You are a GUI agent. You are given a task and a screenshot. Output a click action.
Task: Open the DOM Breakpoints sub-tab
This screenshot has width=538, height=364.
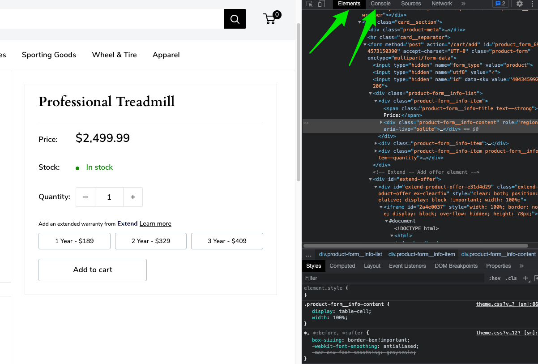click(456, 266)
